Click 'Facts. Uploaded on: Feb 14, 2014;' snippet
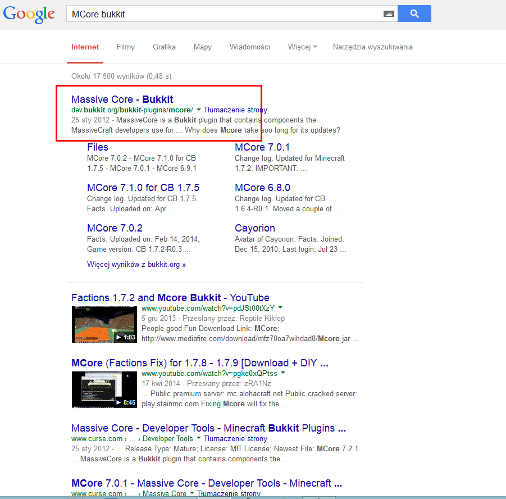Viewport: 506px width, 499px height. click(x=143, y=239)
